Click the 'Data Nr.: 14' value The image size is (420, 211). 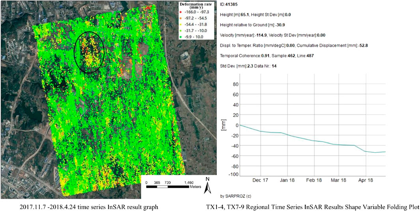tap(265, 66)
